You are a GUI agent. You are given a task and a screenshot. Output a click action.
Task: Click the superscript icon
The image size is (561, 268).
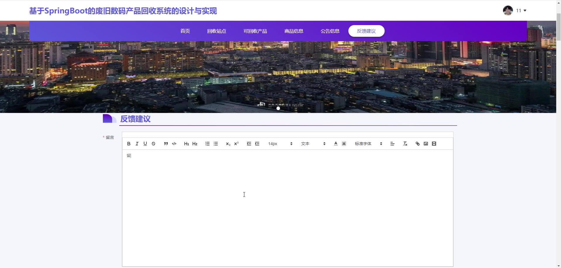click(x=236, y=144)
